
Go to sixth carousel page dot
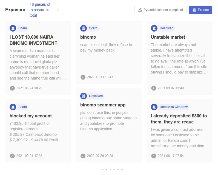pyautogui.click(x=122, y=170)
